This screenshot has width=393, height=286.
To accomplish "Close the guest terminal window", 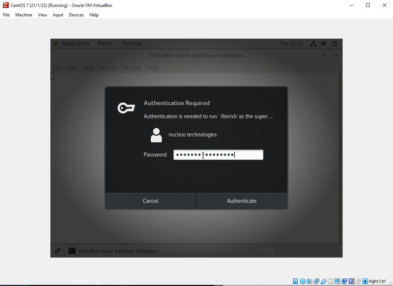I will coord(336,56).
